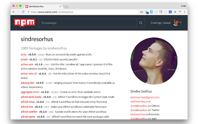This screenshot has width=198, height=124.
Task: Open the a11y package
Action: (24, 55)
